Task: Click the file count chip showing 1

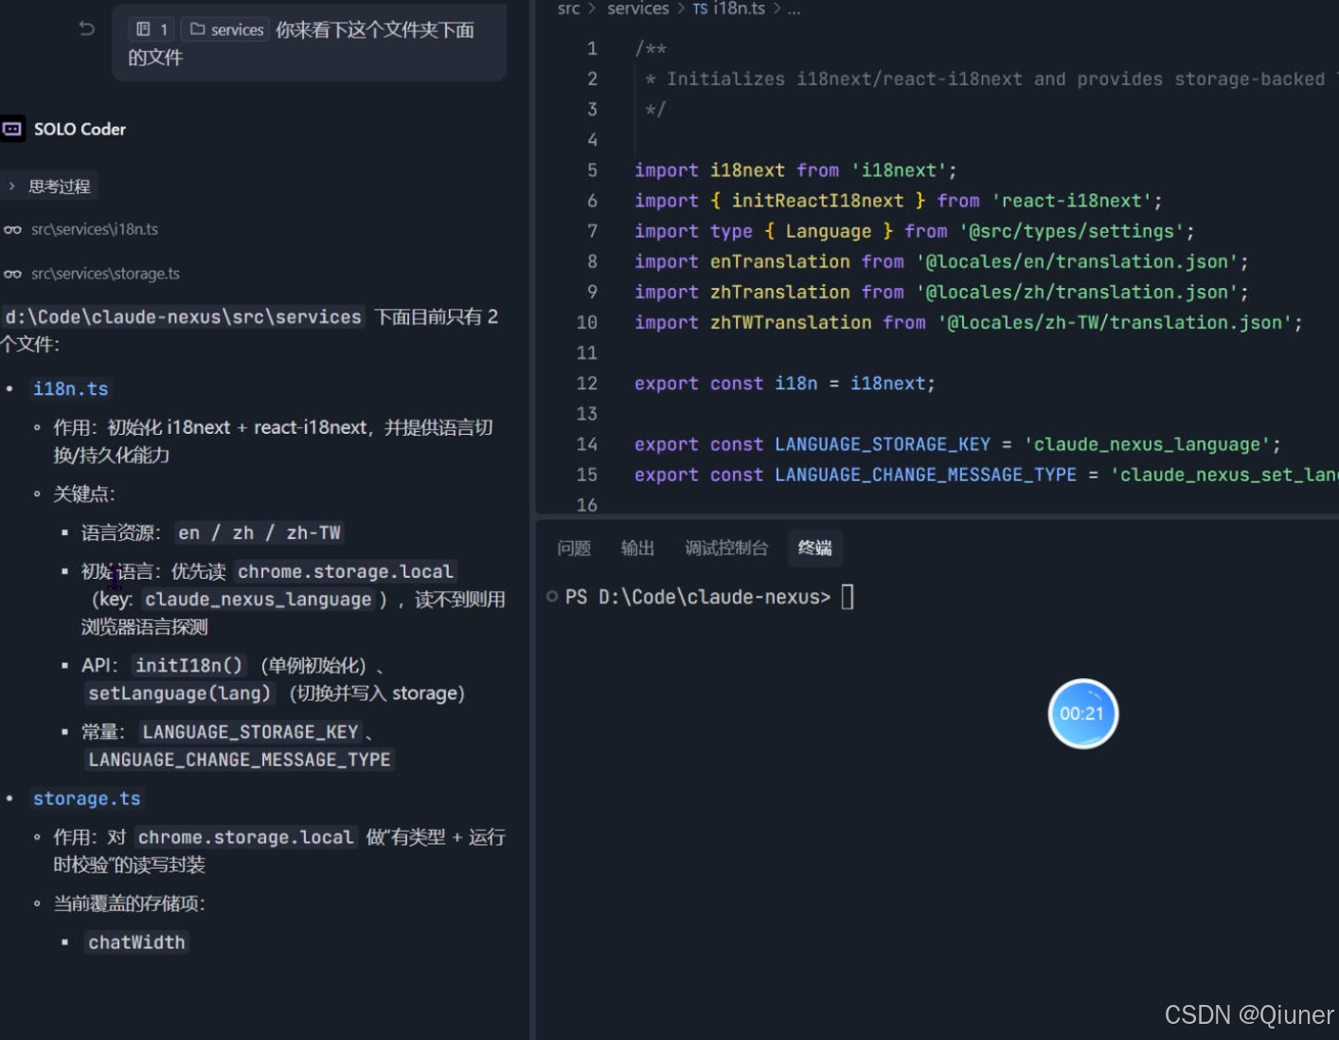Action: 152,29
